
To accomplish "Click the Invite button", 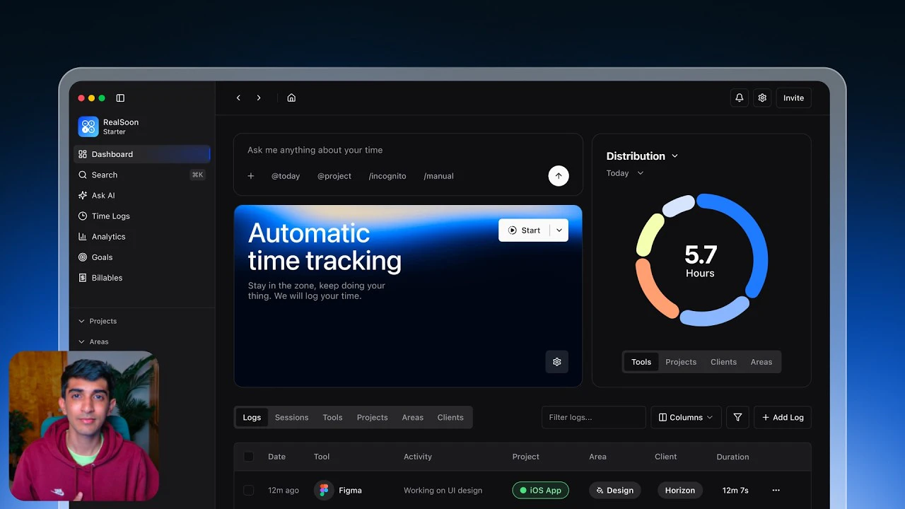I will (793, 98).
